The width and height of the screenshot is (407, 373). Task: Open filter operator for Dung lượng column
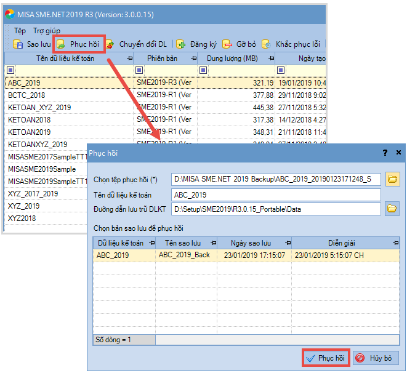pos(203,70)
